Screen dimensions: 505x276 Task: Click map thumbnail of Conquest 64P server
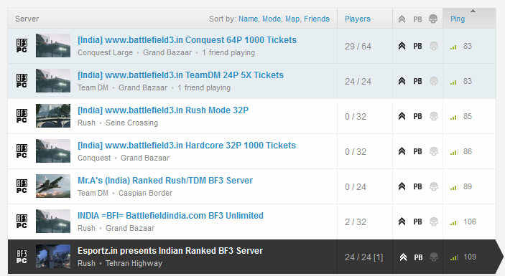click(53, 46)
